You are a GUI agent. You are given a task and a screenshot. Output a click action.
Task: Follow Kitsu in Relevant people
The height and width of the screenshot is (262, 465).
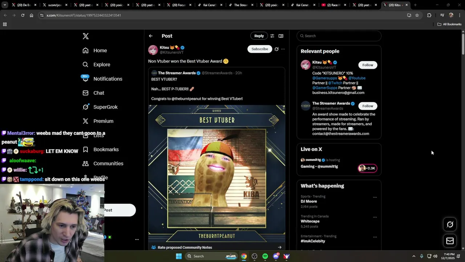pos(368,65)
